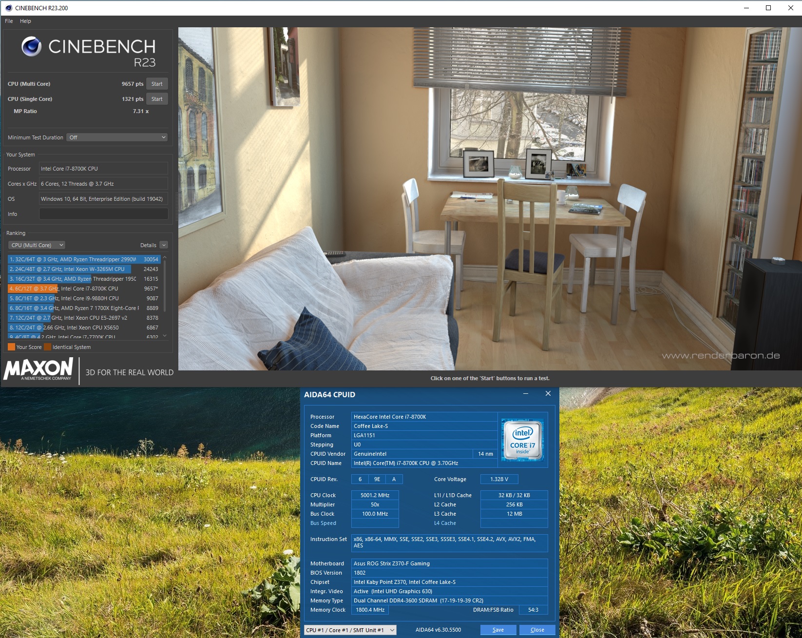Click the Bus Clock value 100.0 MHz

pyautogui.click(x=375, y=514)
